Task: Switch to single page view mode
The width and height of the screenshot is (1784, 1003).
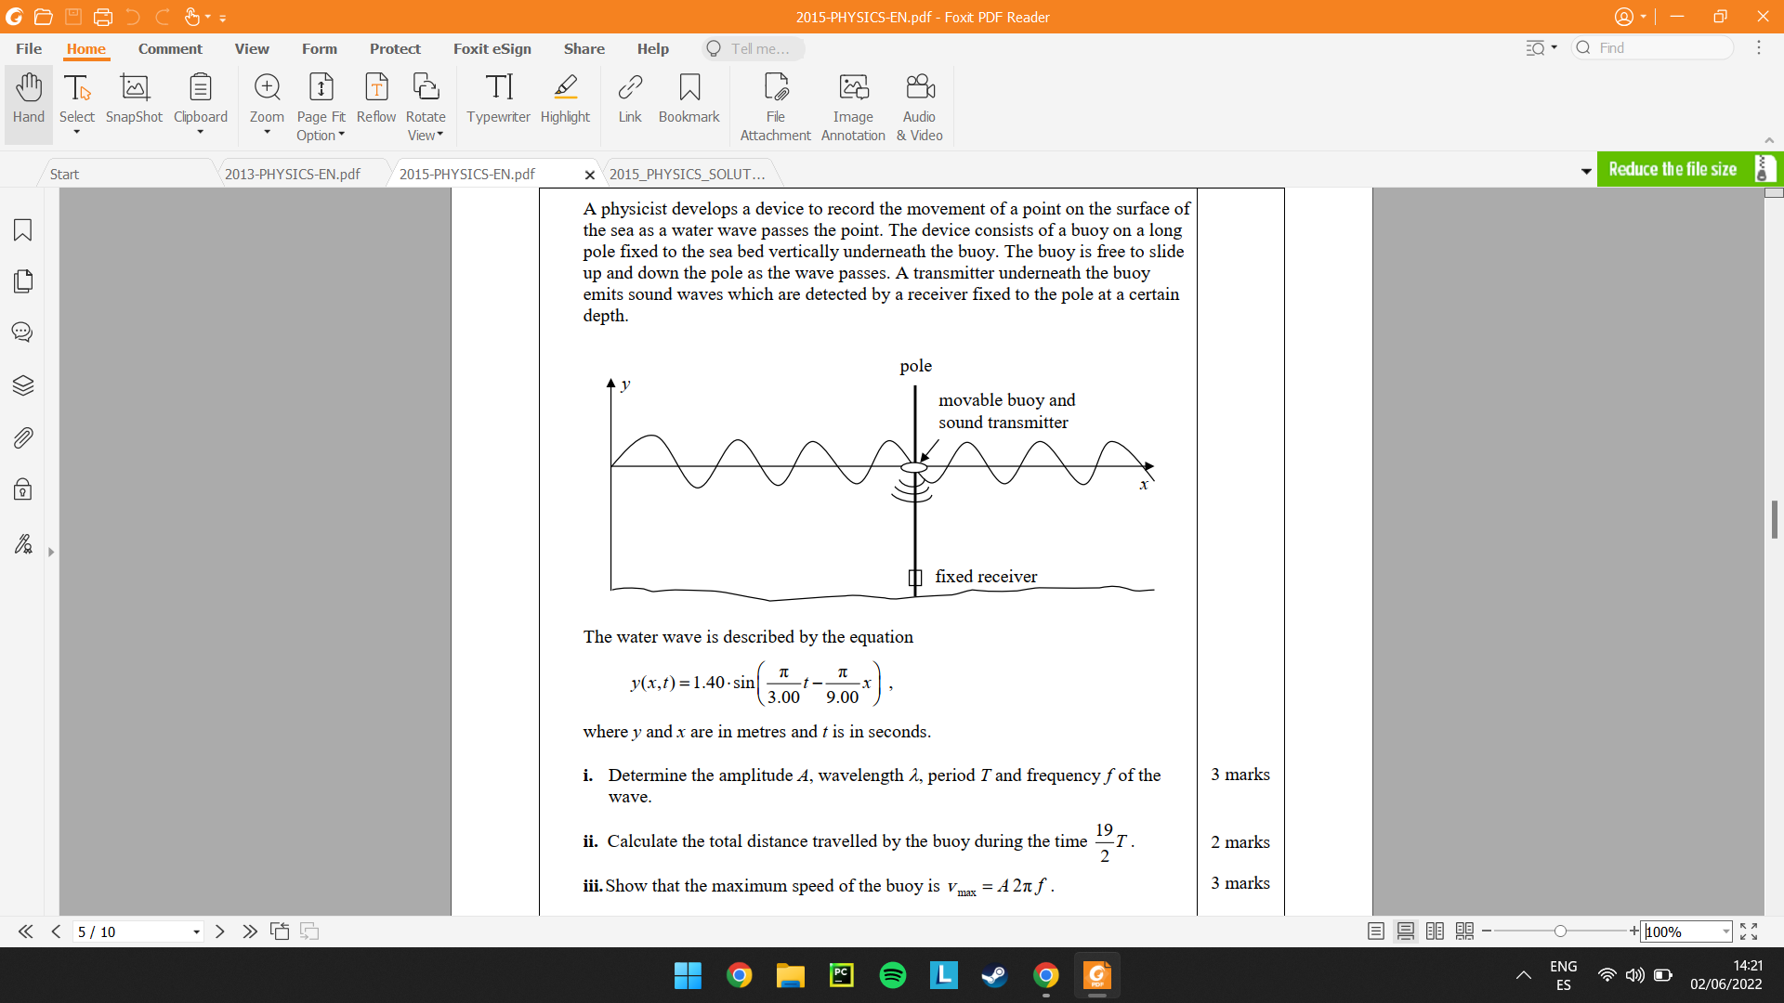Action: (x=1376, y=931)
